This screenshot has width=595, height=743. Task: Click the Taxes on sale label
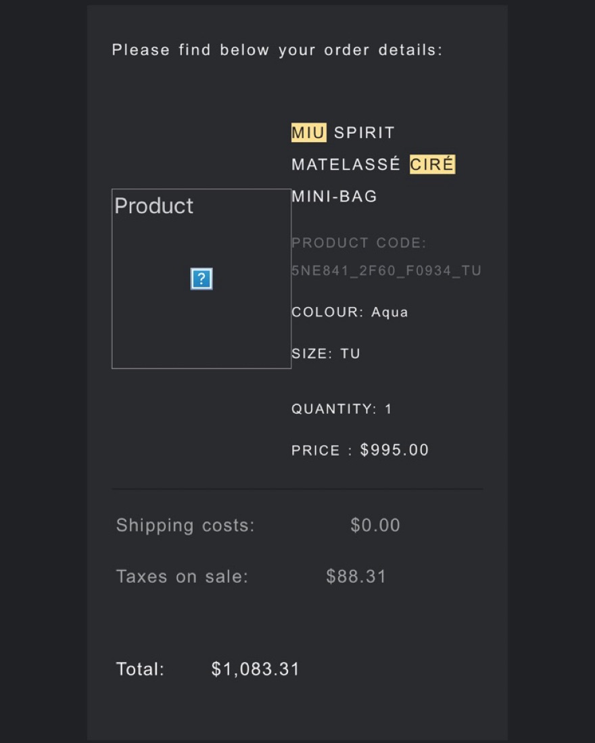pyautogui.click(x=183, y=577)
